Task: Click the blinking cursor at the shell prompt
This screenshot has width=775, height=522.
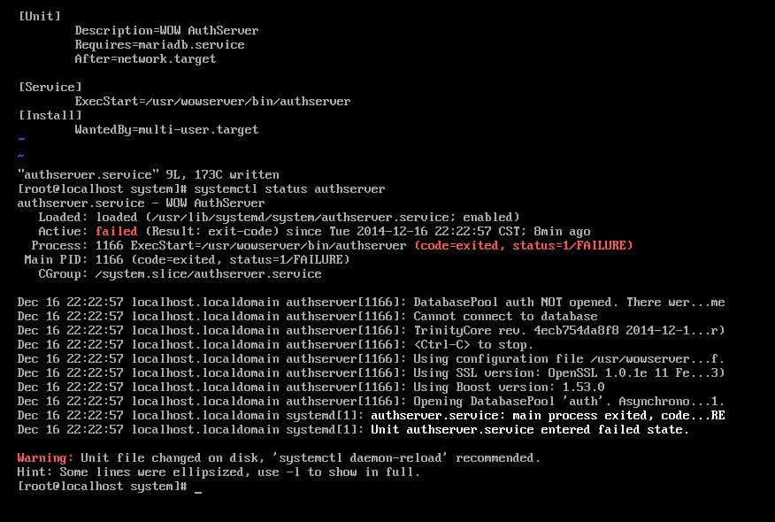Action: click(x=198, y=488)
